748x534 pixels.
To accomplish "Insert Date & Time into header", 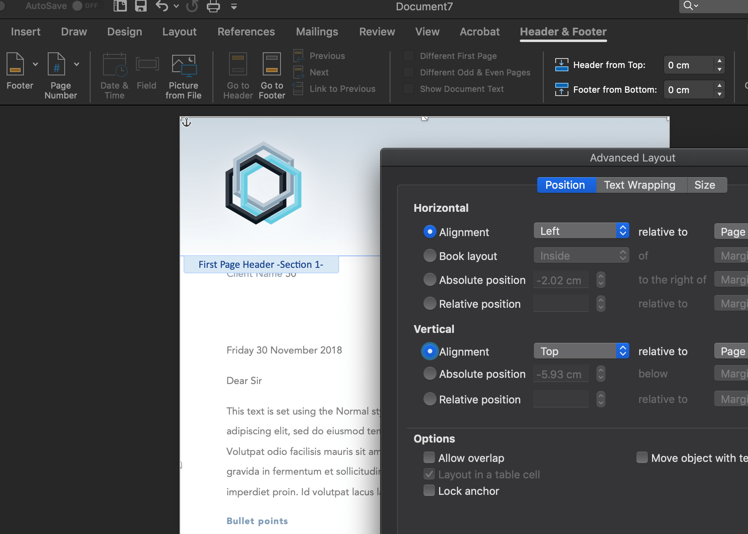I will 115,65.
